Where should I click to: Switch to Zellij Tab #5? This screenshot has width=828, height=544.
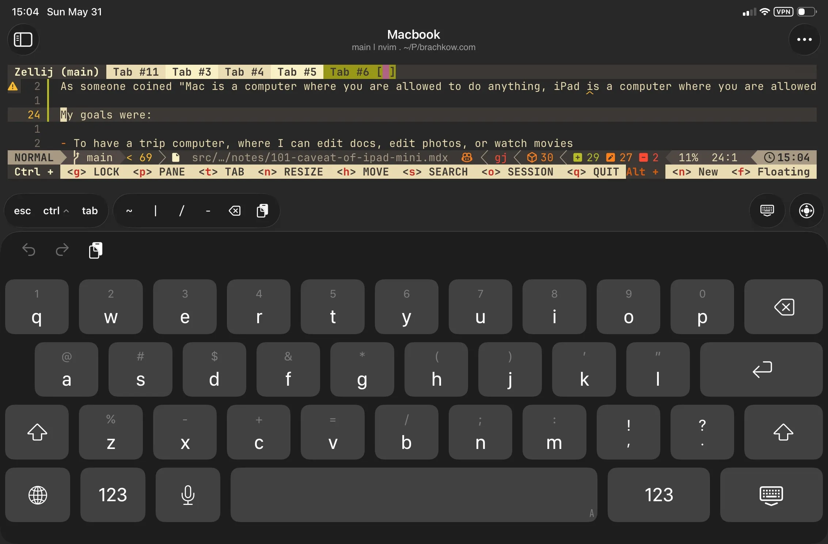297,72
